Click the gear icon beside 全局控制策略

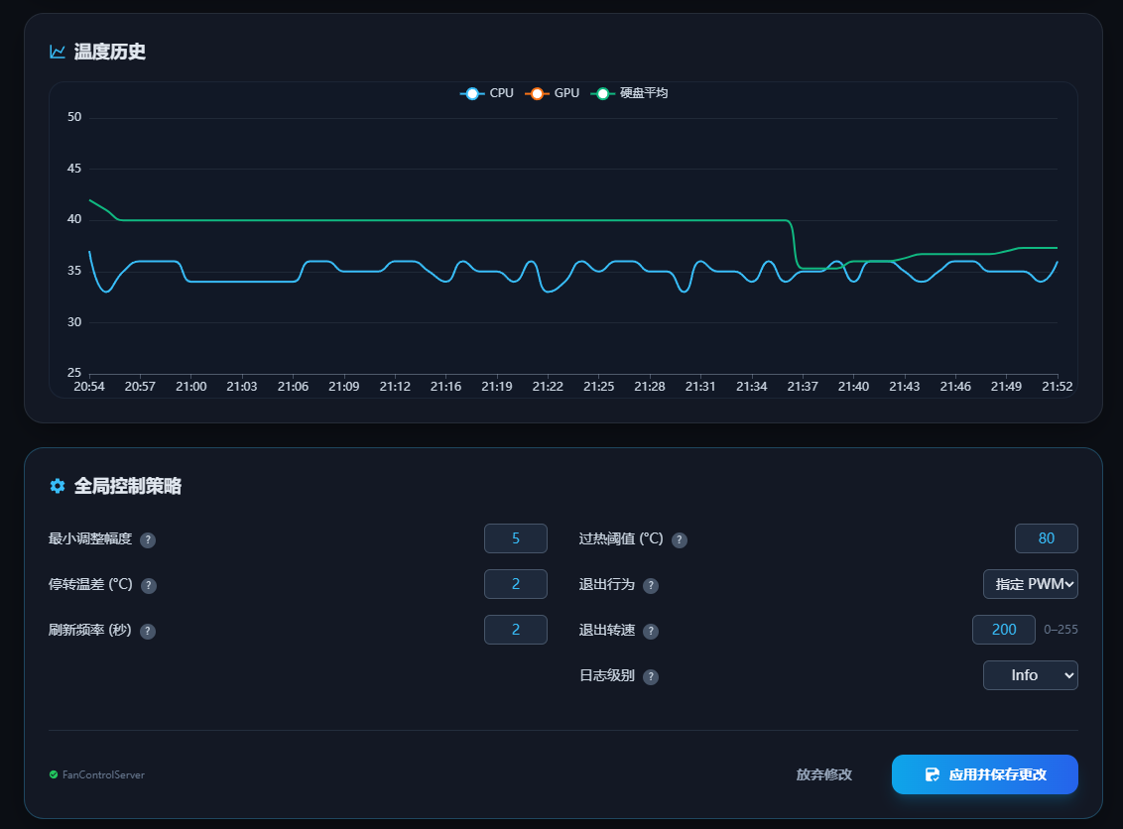(58, 486)
